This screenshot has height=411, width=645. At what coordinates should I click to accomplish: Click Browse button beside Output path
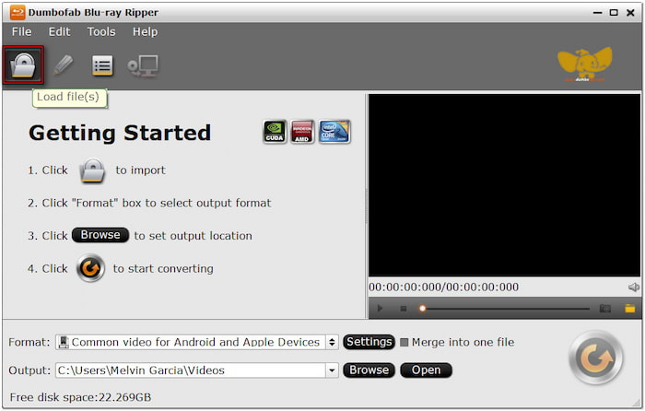coord(369,370)
